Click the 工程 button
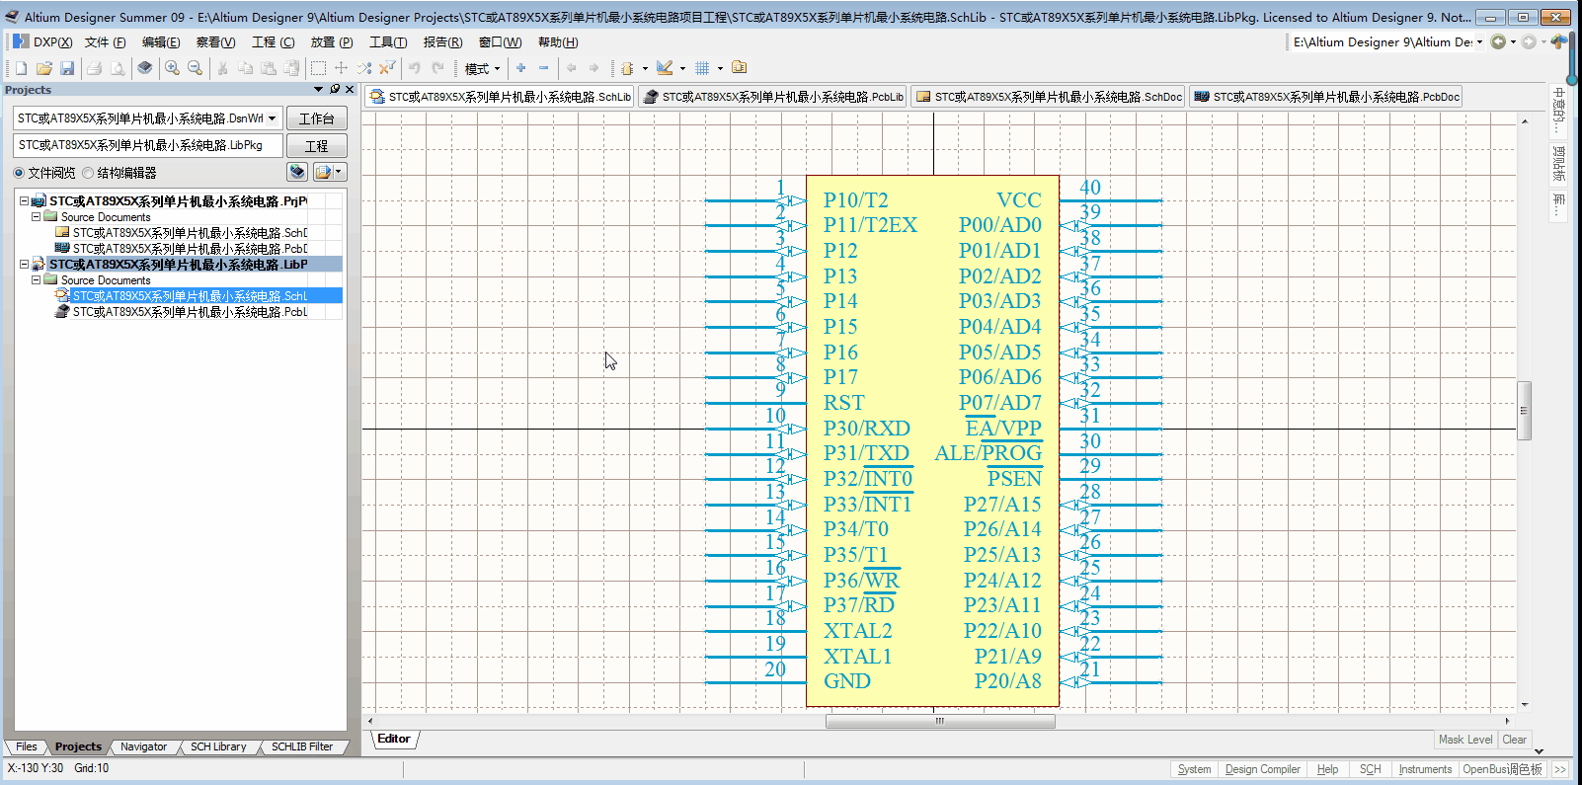The image size is (1582, 785). tap(317, 146)
